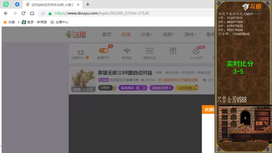Go to the browser home page icon
This screenshot has height=153, width=272.
(32, 13)
